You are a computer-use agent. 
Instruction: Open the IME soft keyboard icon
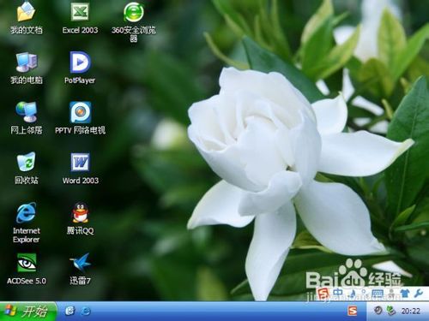377,293
